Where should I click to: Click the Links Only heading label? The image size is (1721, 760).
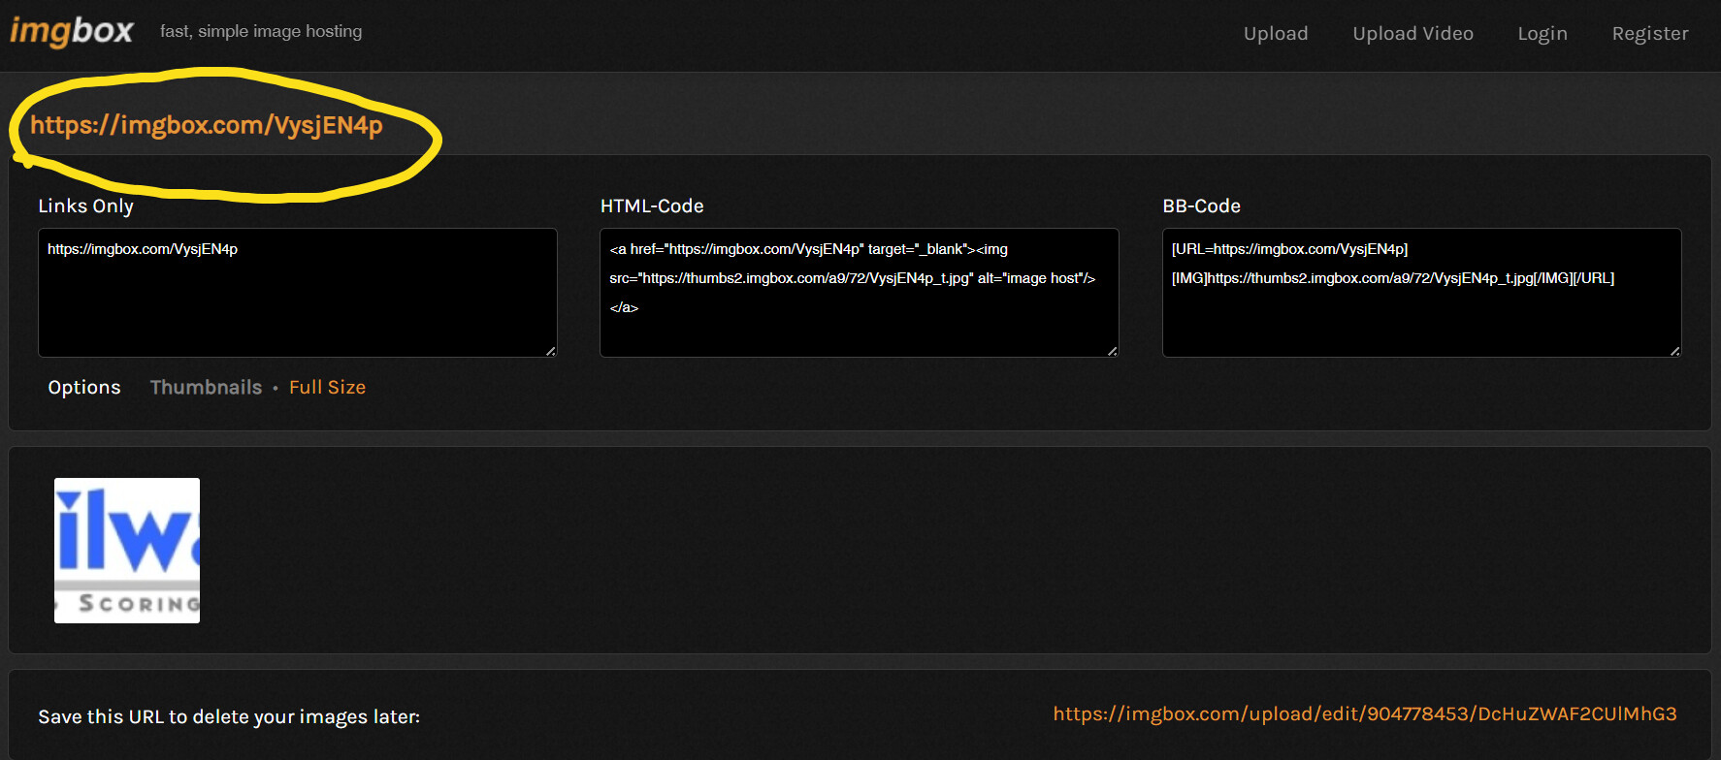tap(85, 206)
